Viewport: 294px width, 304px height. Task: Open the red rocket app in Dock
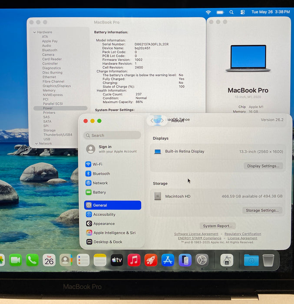[151, 260]
